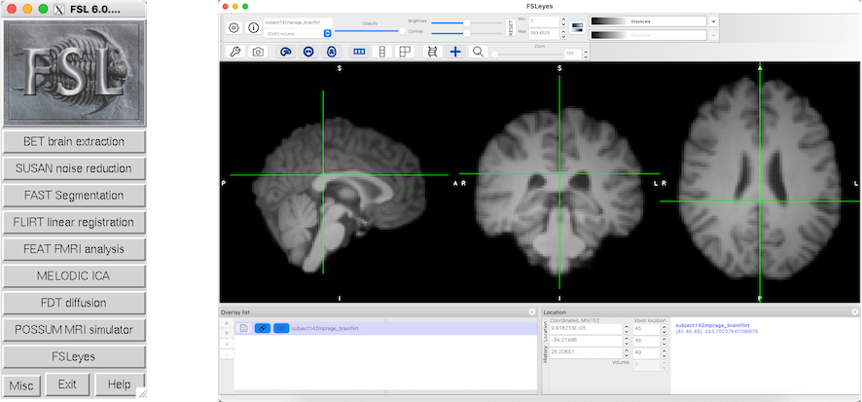Viewport: 862px width, 402px height.
Task: Switch to vertical canvas layout
Action: (381, 52)
